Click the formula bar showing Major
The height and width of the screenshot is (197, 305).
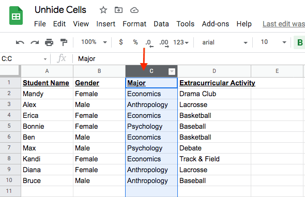point(189,59)
